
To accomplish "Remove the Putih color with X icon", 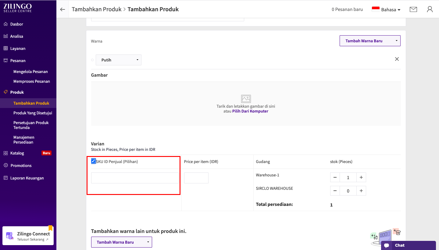I will [x=397, y=59].
